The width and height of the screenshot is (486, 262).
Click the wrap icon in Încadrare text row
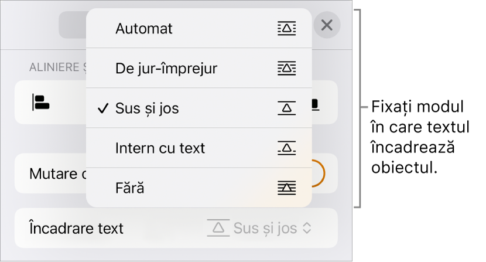[x=218, y=228]
